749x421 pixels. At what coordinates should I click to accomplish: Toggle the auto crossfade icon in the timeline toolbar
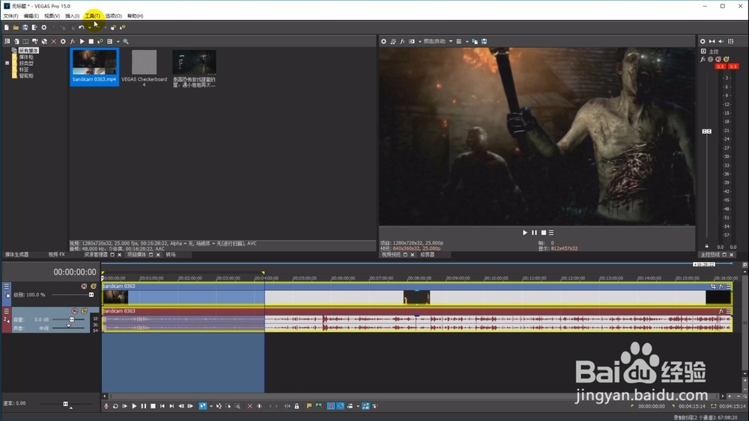click(340, 406)
